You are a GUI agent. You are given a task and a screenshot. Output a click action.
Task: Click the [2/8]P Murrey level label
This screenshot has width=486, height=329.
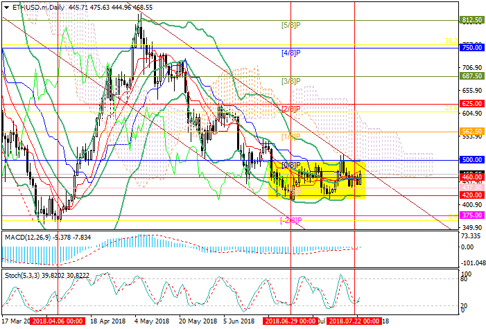290,109
